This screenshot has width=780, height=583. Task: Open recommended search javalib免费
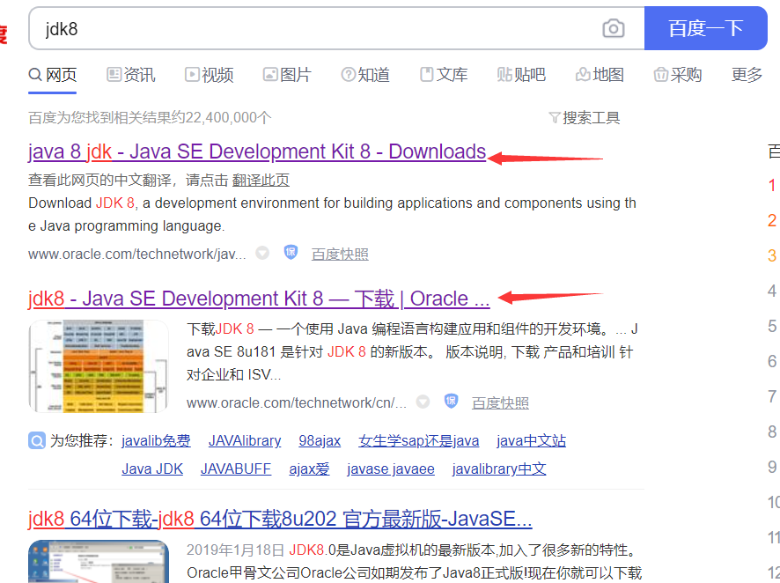pyautogui.click(x=156, y=440)
